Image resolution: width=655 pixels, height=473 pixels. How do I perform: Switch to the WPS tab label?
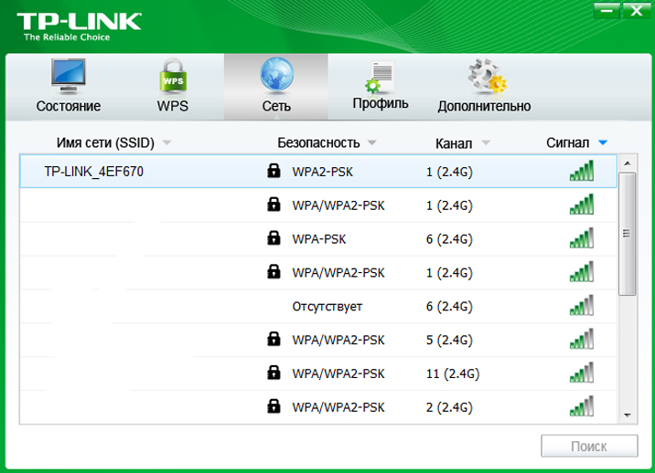pos(173,106)
